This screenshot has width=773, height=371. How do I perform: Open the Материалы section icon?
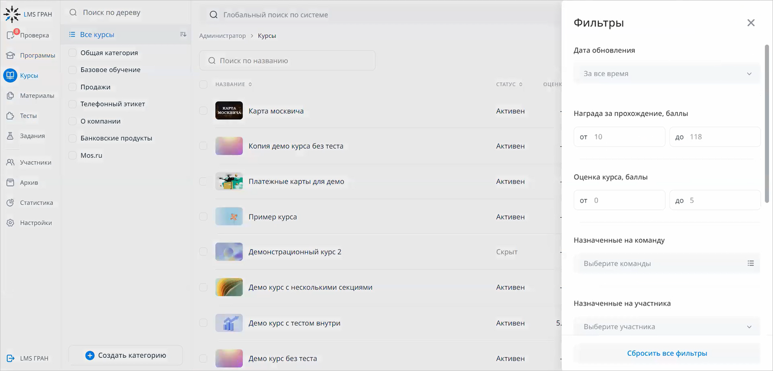11,96
